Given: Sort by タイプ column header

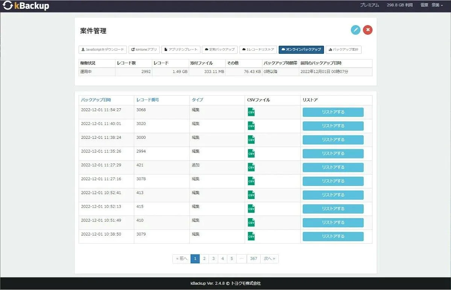Looking at the screenshot, I should tap(197, 100).
